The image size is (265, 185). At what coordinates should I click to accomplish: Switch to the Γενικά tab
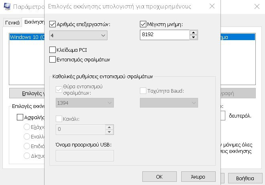[x=12, y=22]
